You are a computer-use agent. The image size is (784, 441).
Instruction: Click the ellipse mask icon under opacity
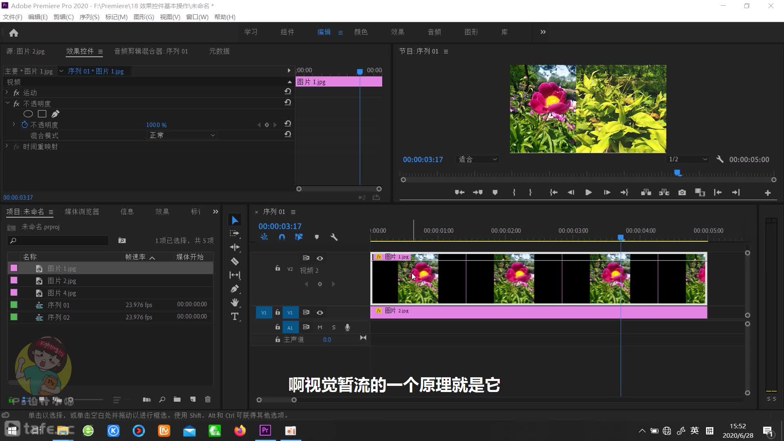coord(28,114)
